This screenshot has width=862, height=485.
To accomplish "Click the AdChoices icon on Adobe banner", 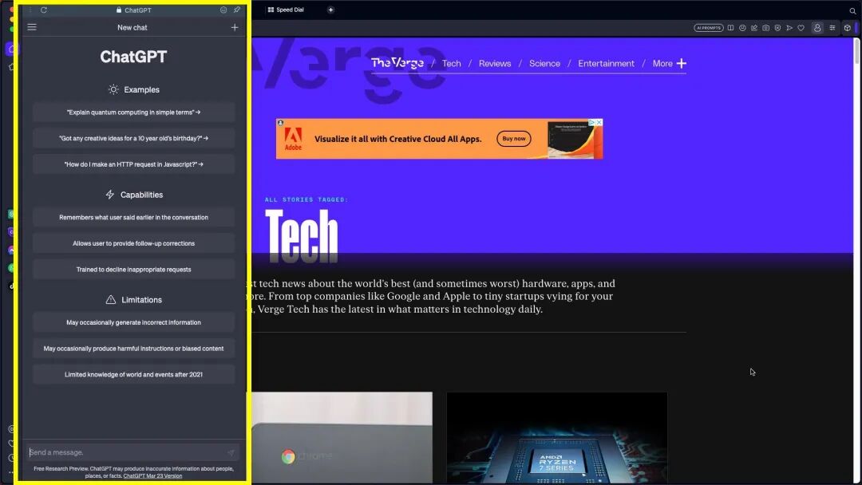I will tap(592, 123).
